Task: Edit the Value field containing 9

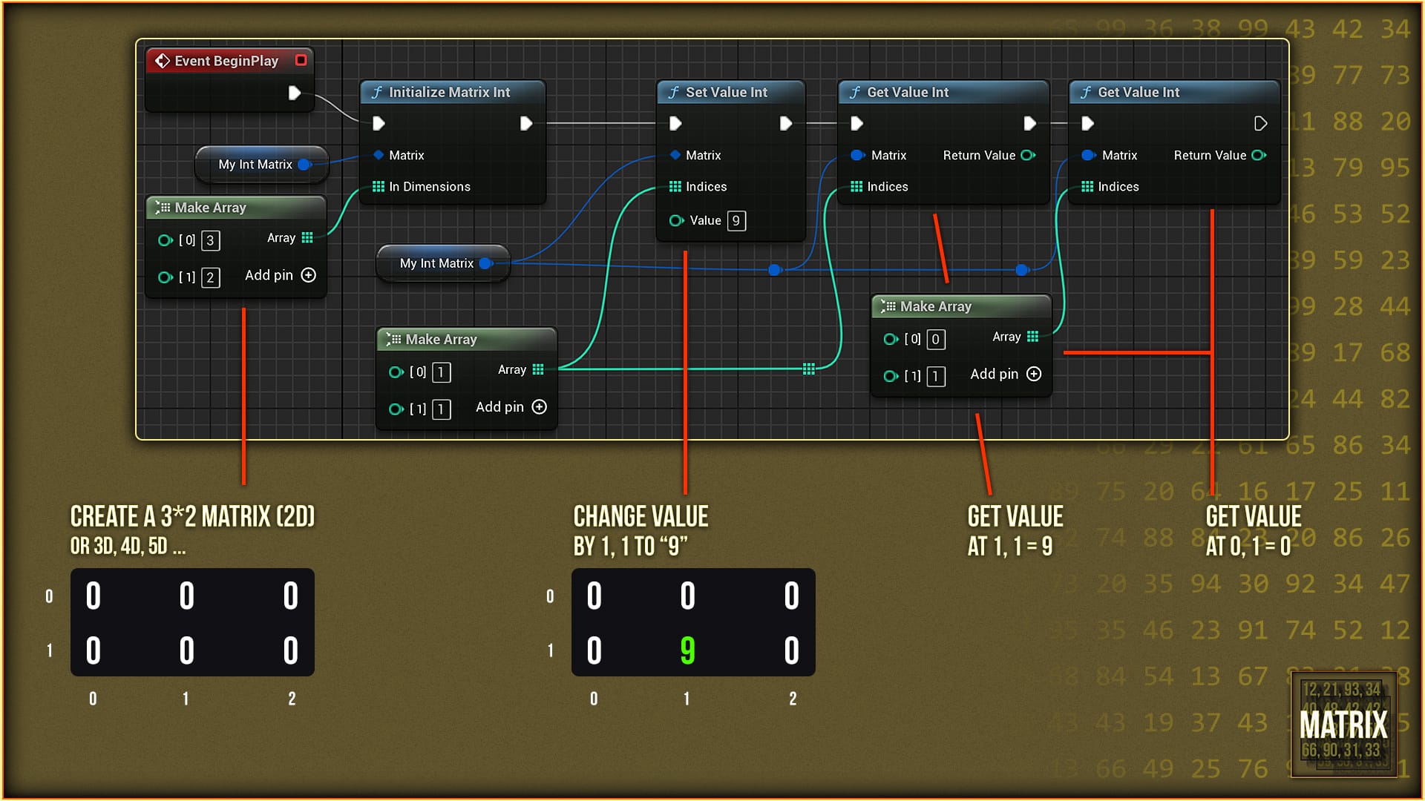Action: [736, 220]
